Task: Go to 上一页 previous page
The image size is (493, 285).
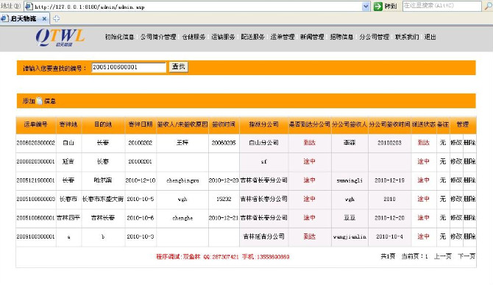Action: tap(443, 256)
